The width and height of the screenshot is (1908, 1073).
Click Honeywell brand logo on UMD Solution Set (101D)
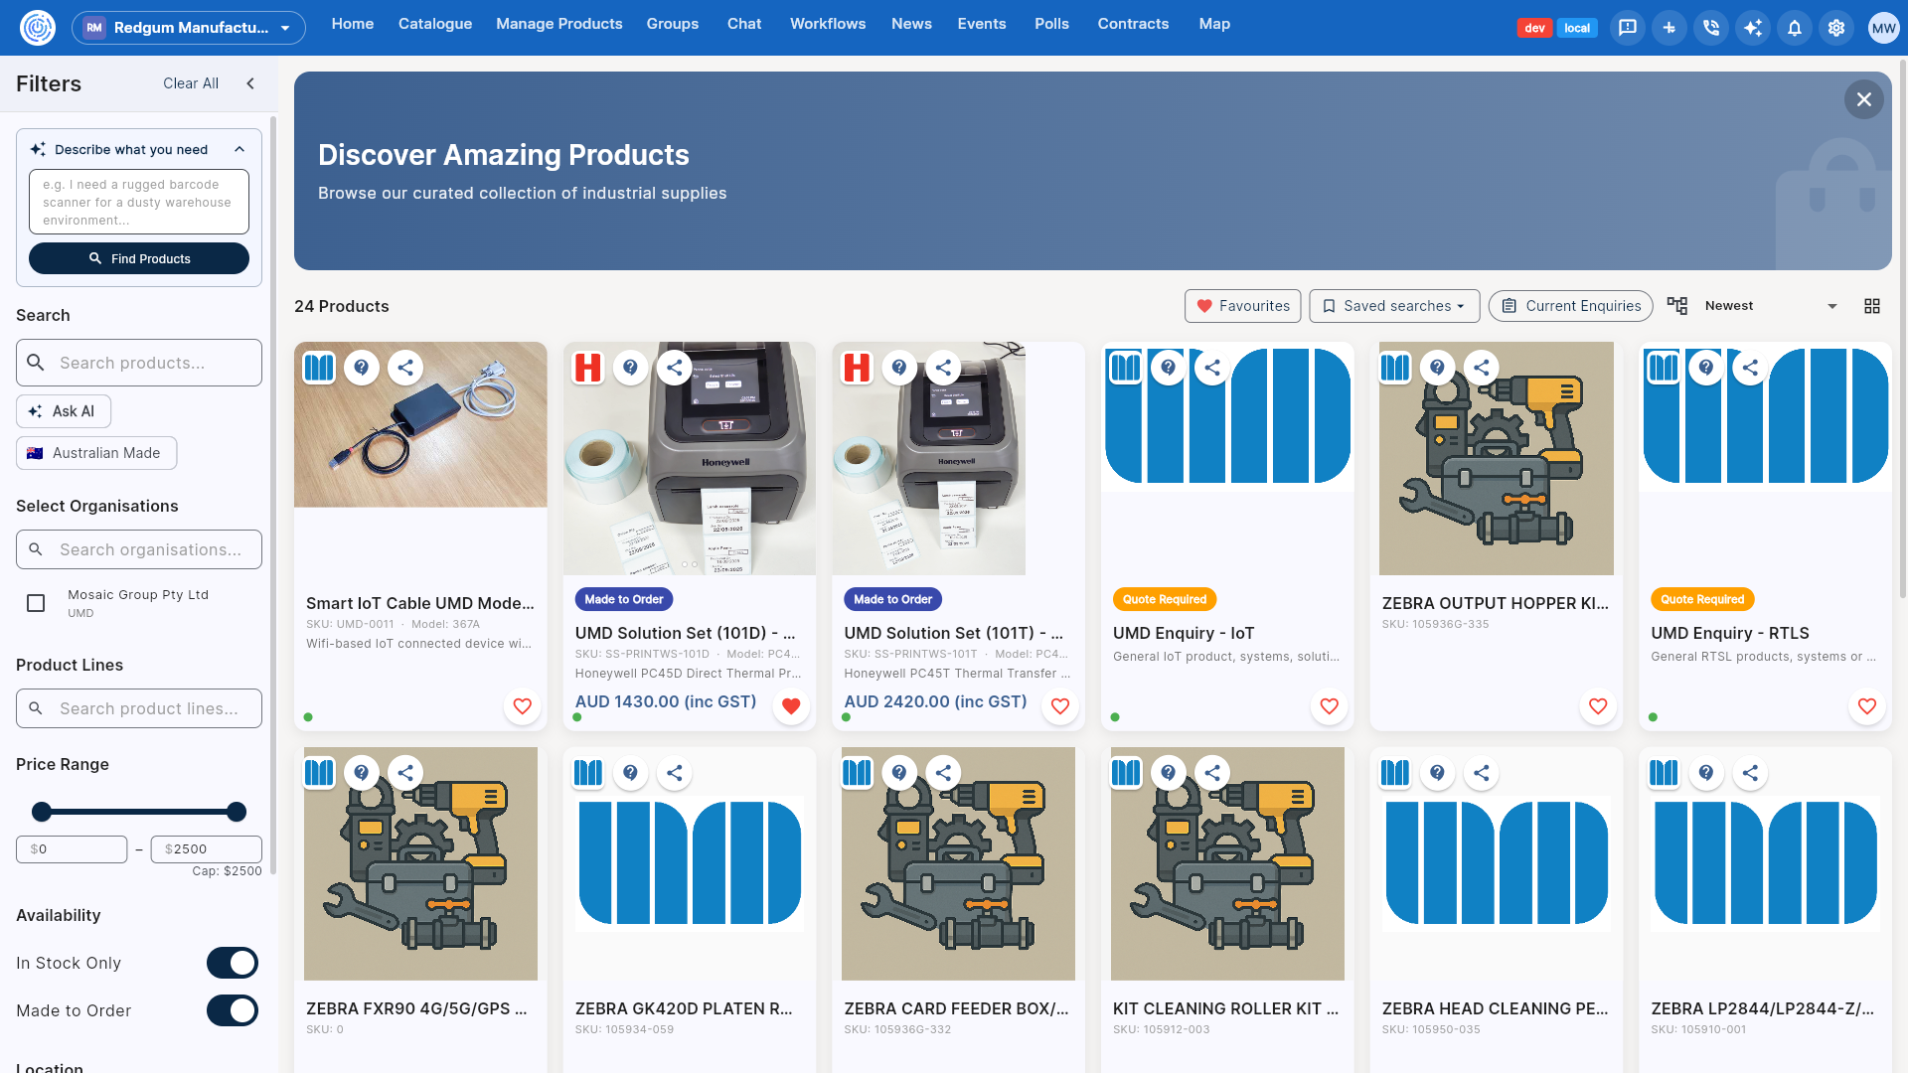coord(588,368)
